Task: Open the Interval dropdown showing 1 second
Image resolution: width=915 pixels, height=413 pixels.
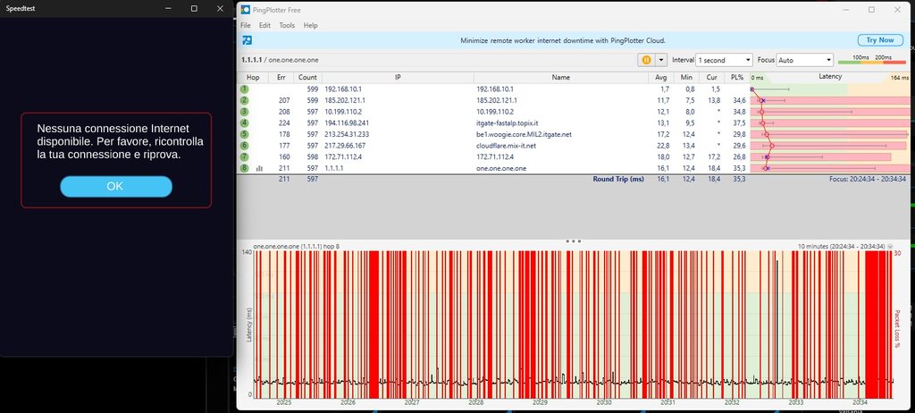Action: click(724, 60)
